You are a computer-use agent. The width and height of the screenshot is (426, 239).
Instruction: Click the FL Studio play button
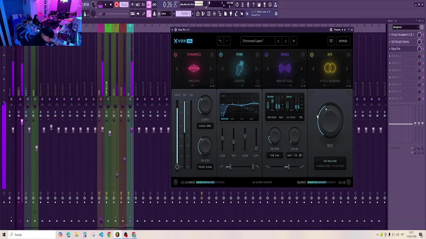tap(106, 5)
